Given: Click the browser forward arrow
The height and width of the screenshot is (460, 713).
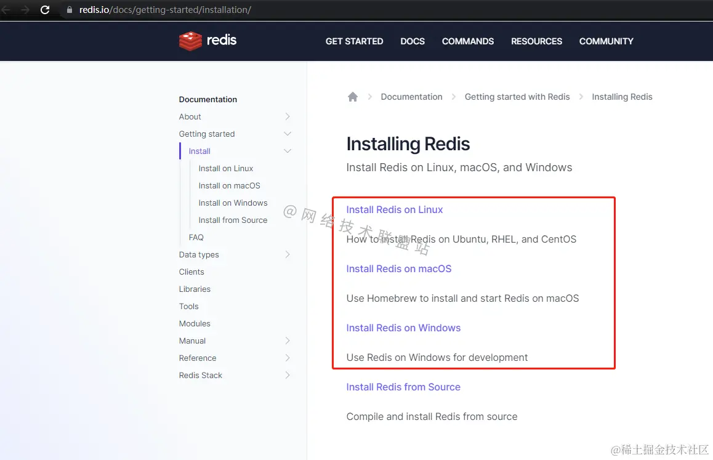Looking at the screenshot, I should click(25, 10).
